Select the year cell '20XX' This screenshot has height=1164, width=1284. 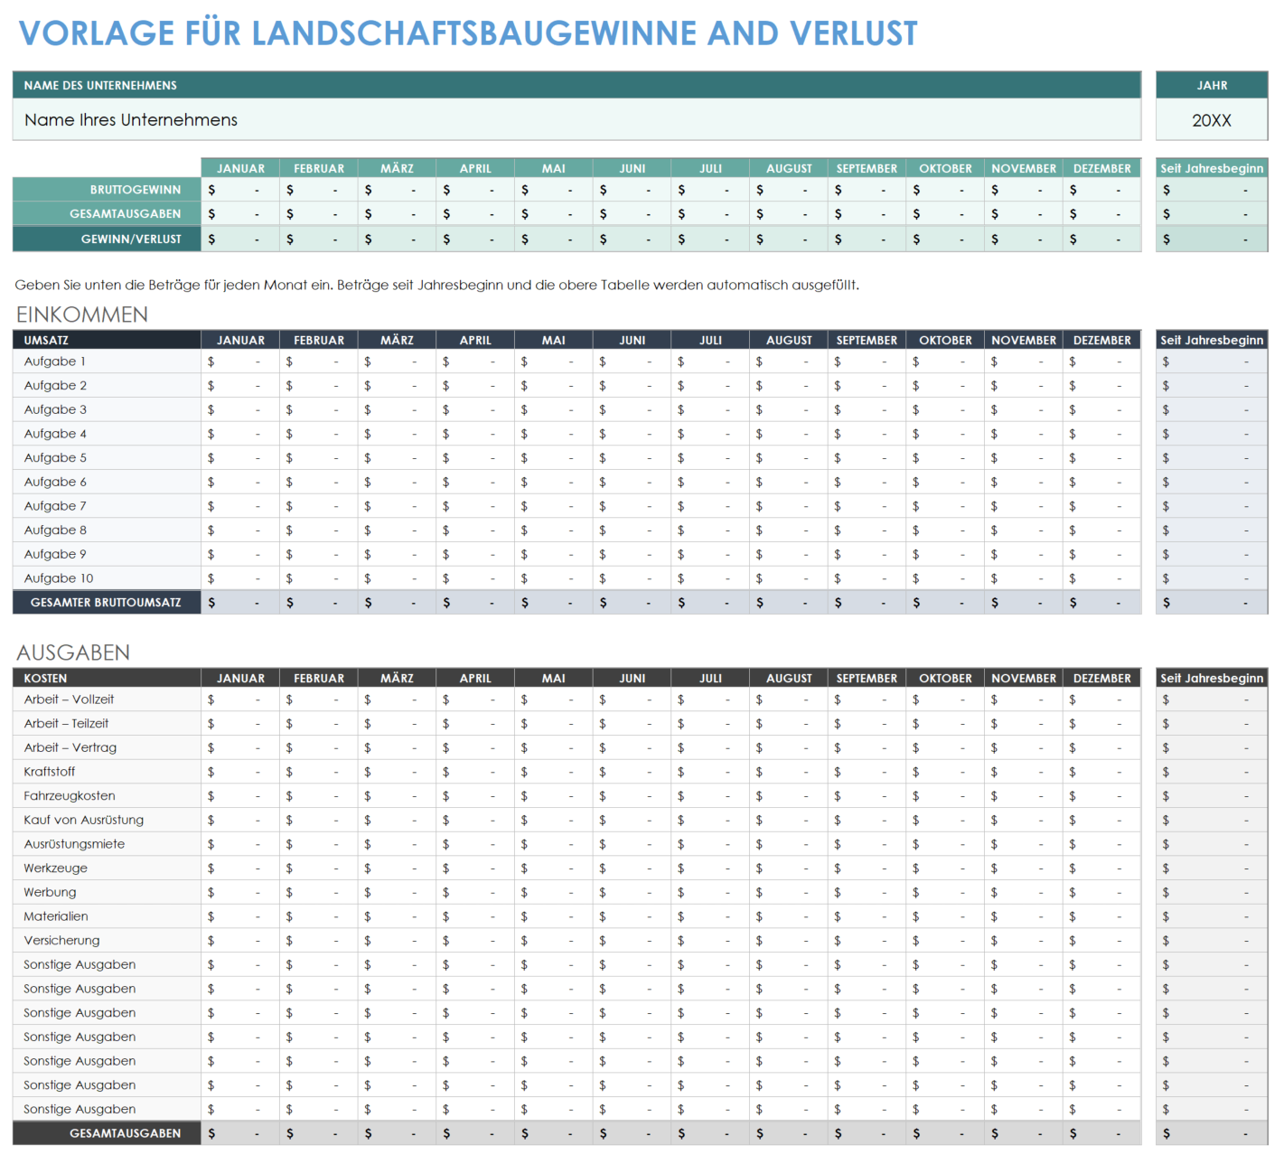tap(1212, 119)
